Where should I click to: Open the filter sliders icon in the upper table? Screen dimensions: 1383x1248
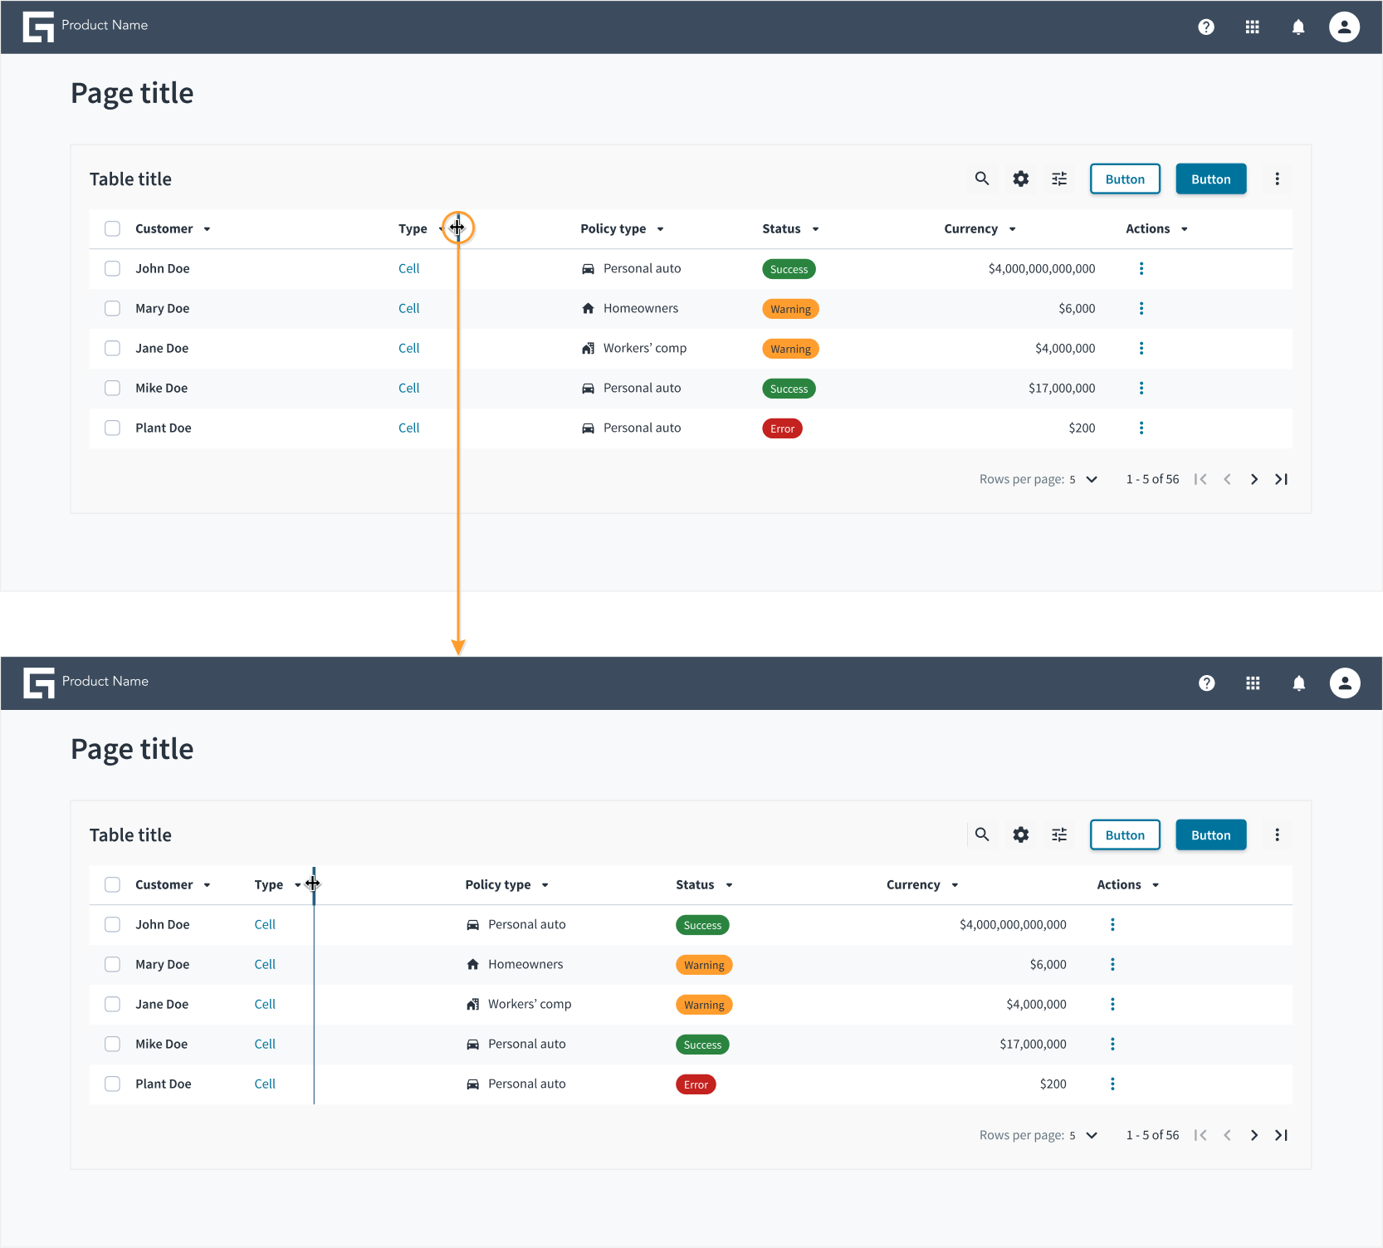tap(1059, 179)
